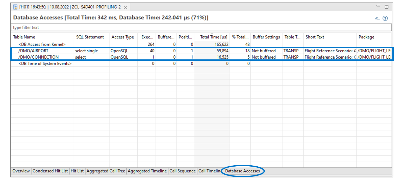Sort by Total Time column header
The width and height of the screenshot is (404, 180).
click(x=214, y=37)
